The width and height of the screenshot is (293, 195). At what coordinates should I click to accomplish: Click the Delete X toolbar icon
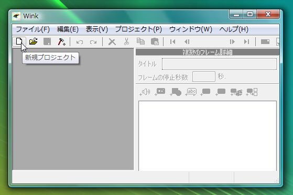pos(112,42)
